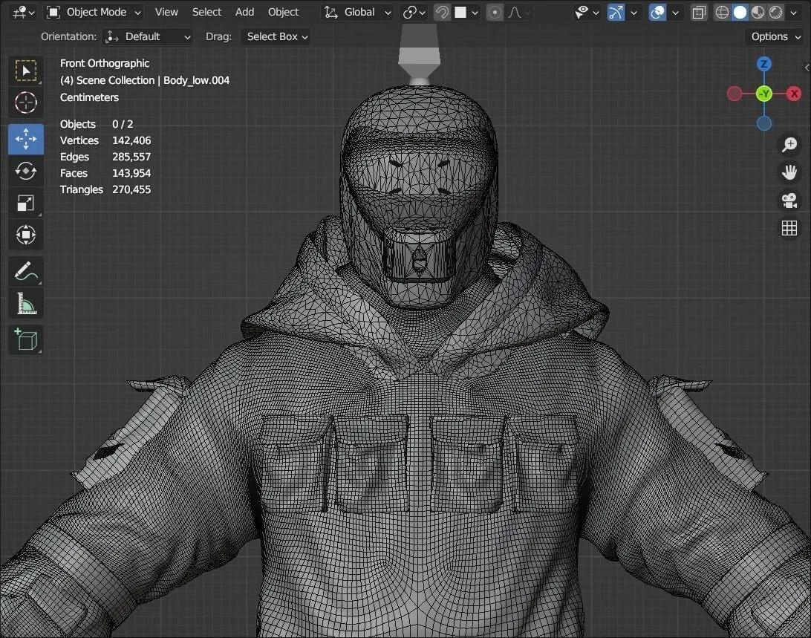Expand the overlays settings dropdown arrow

[675, 13]
